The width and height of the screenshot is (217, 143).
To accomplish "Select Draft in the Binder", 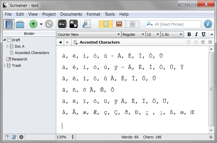I will (x=16, y=40).
